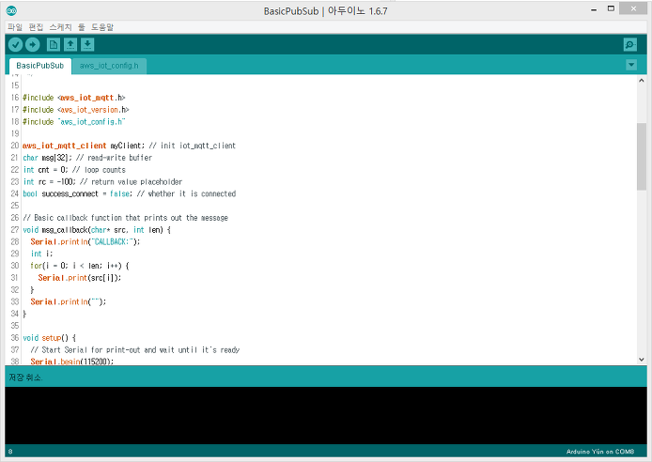Click the vertical scrollbar thumb
Screen dimensions: 652x462
click(x=641, y=157)
